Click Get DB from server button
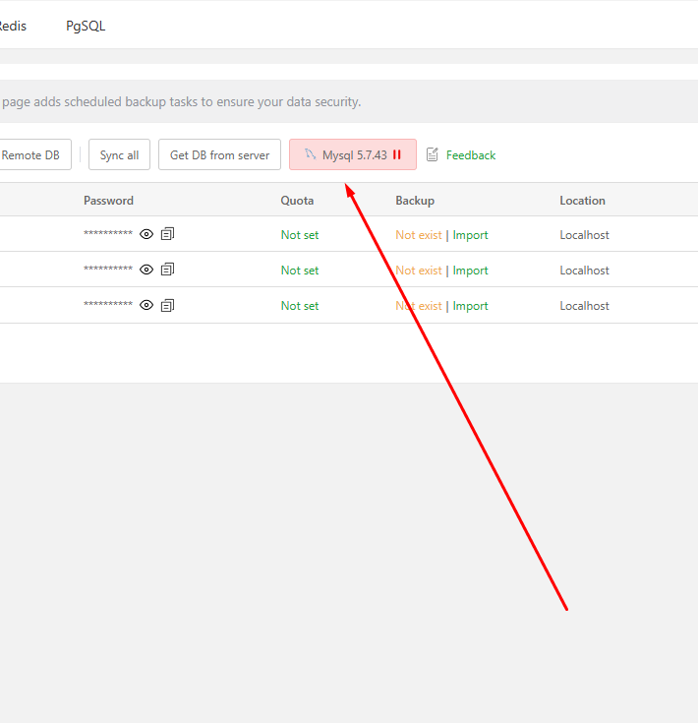 pos(219,154)
